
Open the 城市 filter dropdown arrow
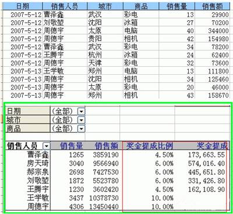81,120
